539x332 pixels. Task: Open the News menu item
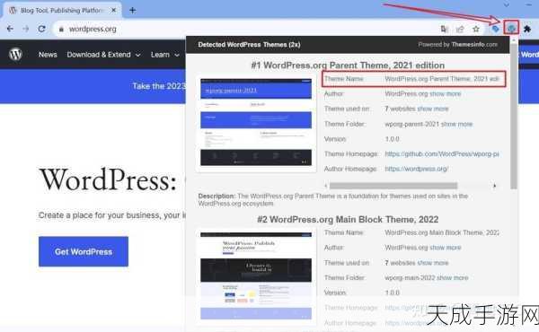(48, 55)
